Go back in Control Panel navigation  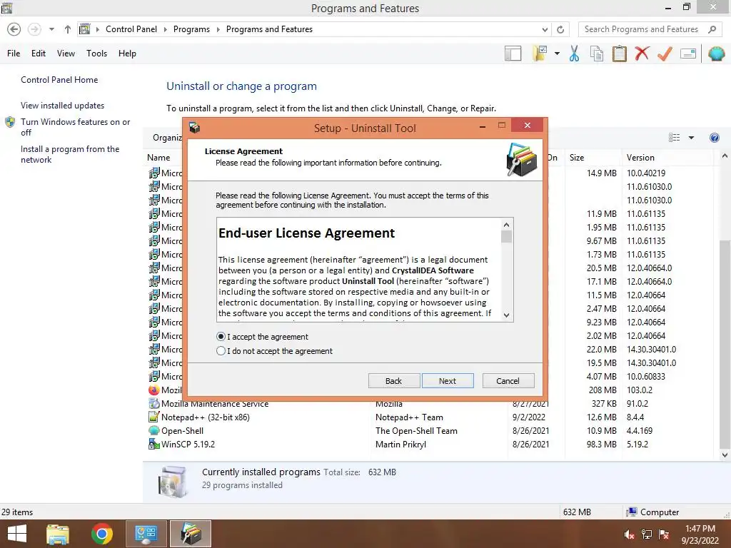coord(14,29)
